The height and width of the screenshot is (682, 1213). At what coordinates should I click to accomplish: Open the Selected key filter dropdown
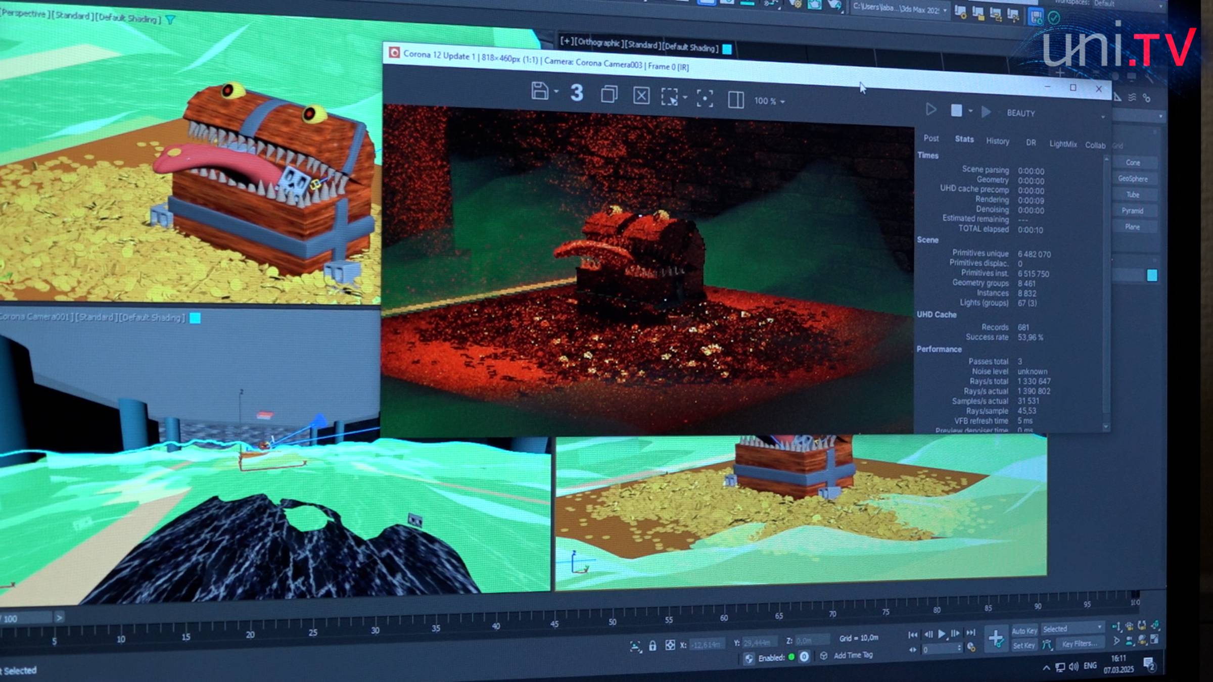pyautogui.click(x=1072, y=629)
